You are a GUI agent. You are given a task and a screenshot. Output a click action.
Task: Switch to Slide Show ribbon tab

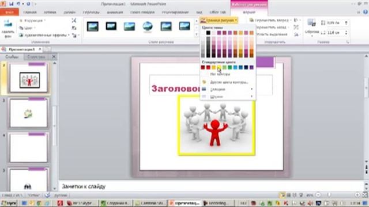142,12
